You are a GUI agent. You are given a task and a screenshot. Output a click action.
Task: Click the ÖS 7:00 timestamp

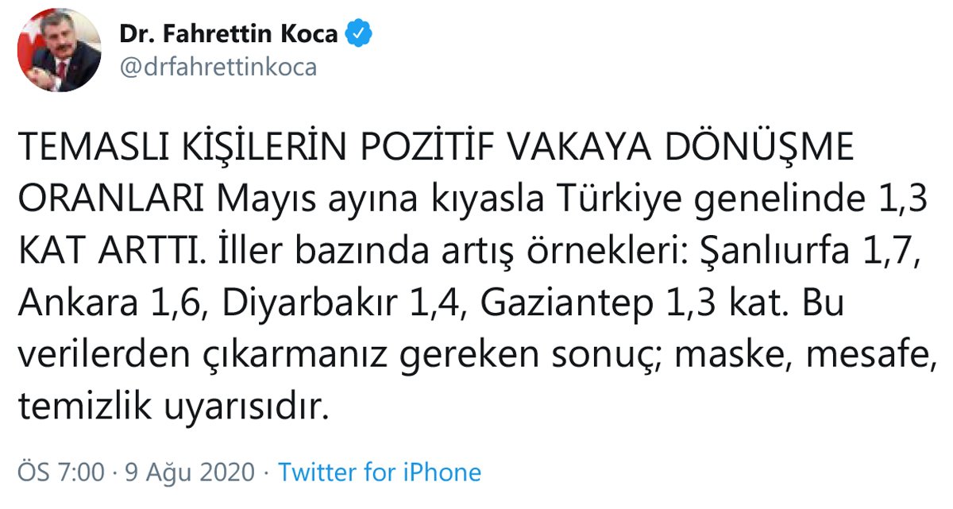click(60, 472)
